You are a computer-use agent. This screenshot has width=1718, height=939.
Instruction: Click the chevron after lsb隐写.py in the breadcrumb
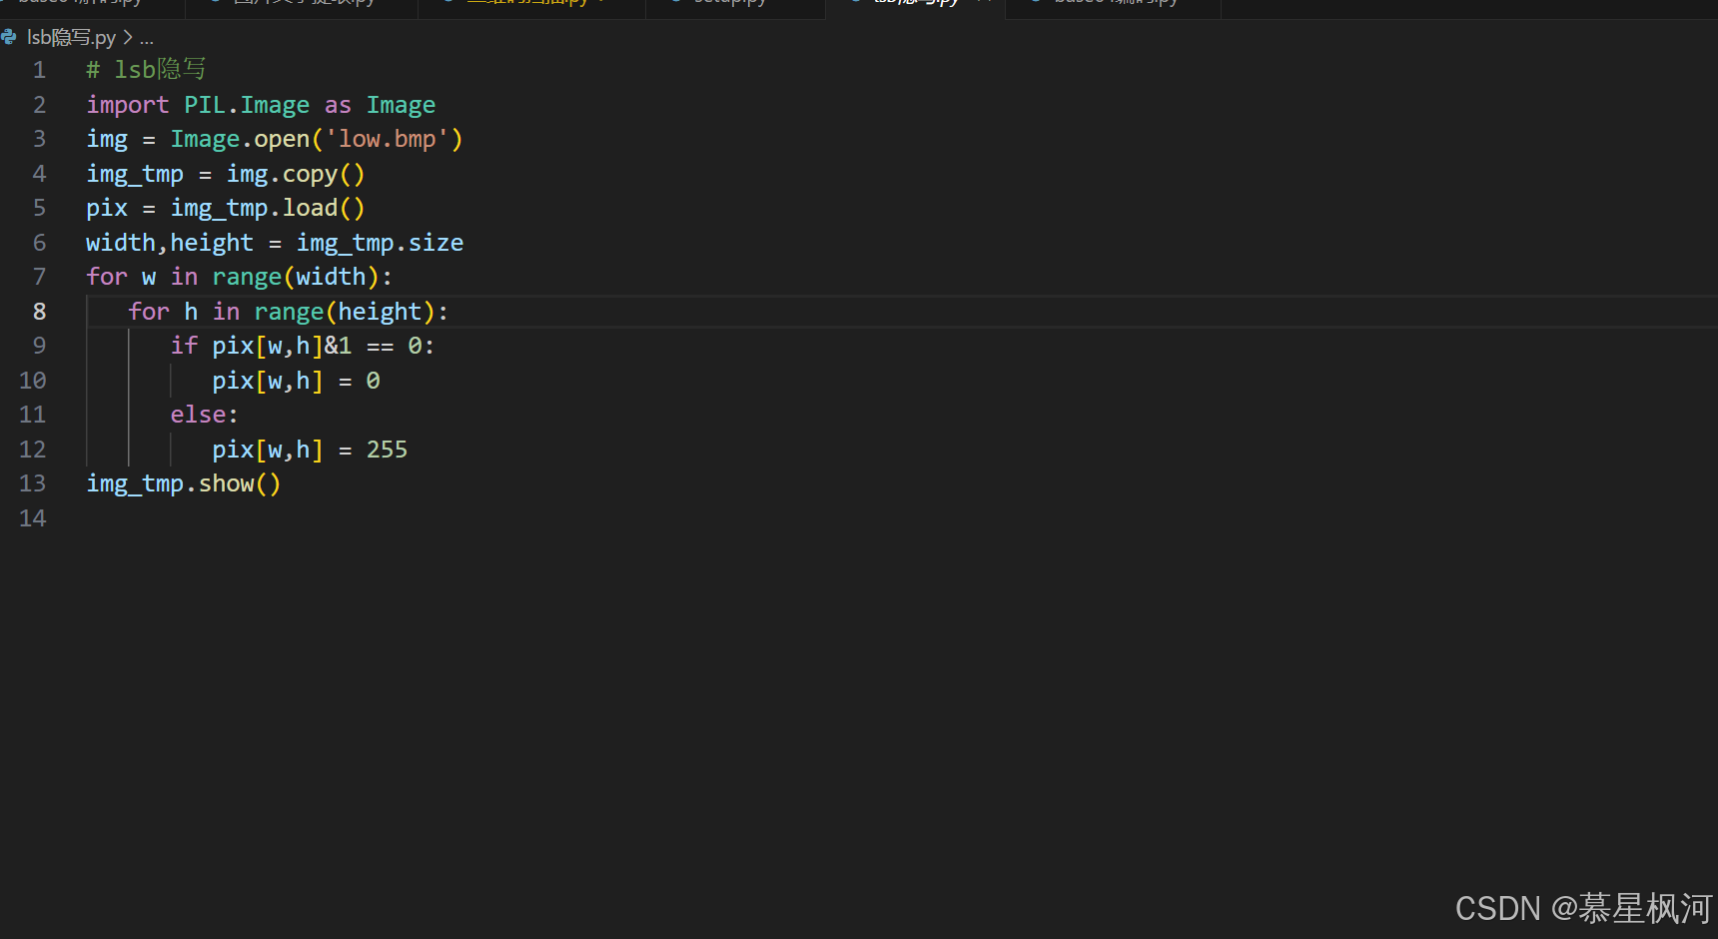click(x=128, y=37)
